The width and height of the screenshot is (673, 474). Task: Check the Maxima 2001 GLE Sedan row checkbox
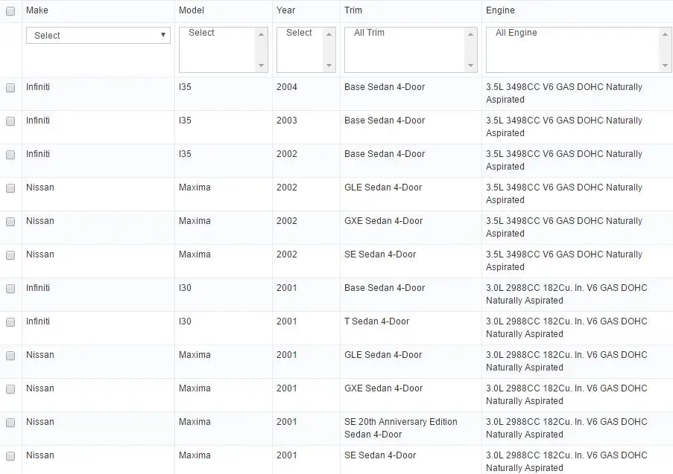coord(10,355)
